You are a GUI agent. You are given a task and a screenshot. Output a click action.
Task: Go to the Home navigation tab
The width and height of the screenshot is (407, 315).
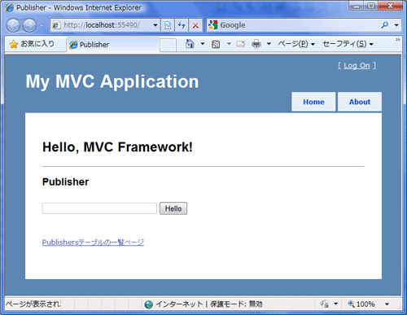(313, 102)
